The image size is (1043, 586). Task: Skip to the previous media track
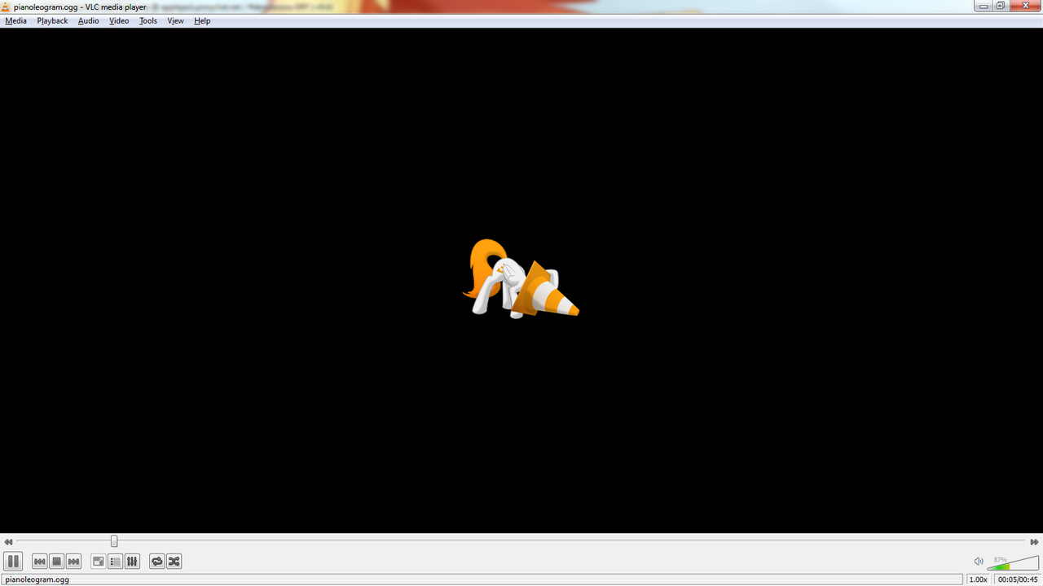[39, 562]
